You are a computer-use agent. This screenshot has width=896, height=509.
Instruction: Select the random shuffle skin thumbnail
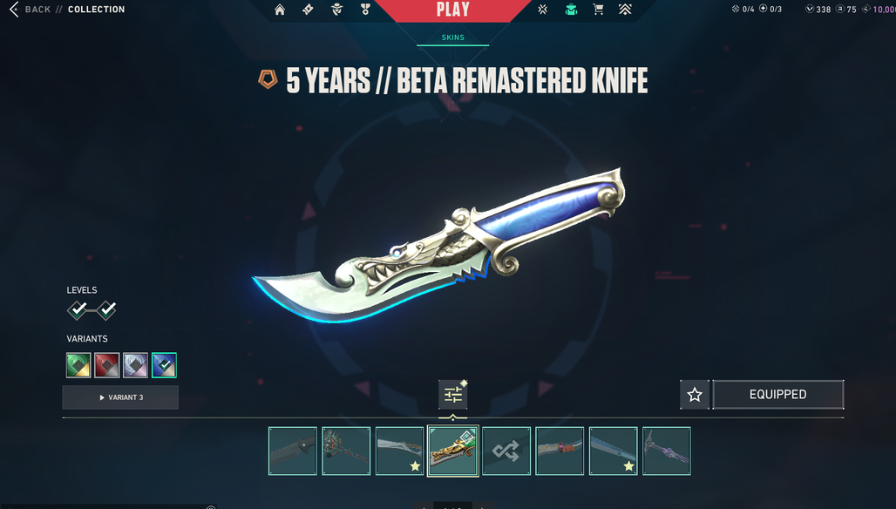[x=506, y=451]
